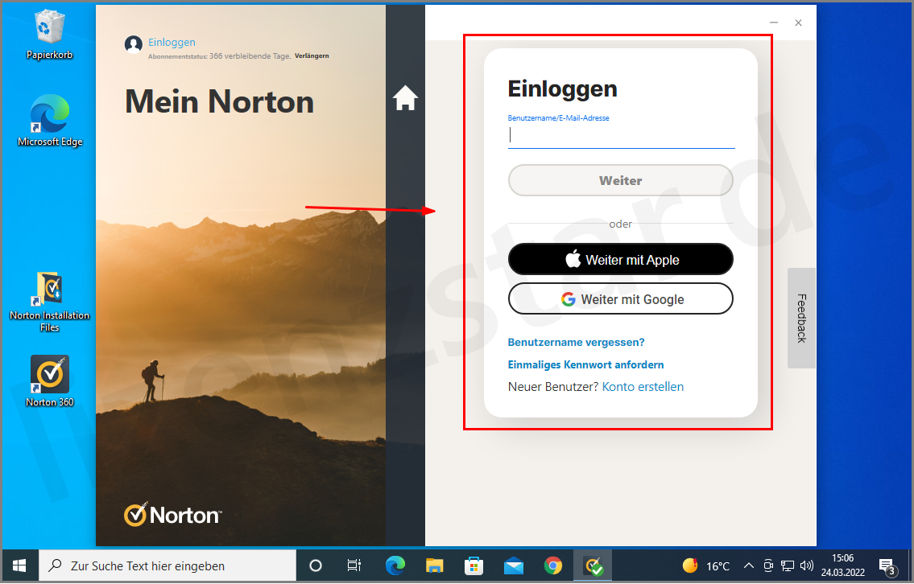
Task: Request a one-time password via Einmaliges Kennwort anfordern
Action: point(585,364)
